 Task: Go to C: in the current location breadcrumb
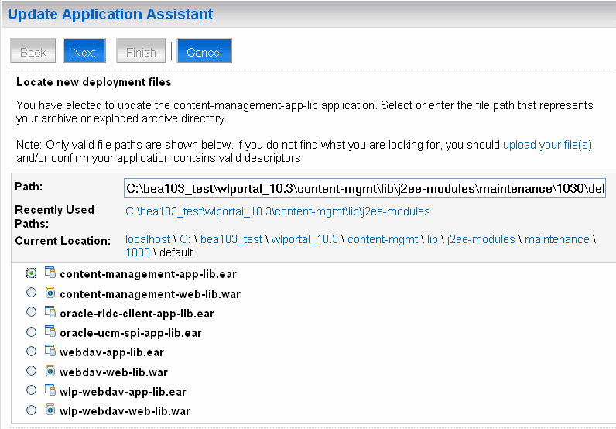[x=185, y=239]
